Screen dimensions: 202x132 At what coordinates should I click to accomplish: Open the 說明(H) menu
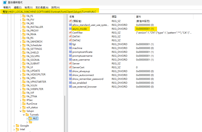(55, 7)
